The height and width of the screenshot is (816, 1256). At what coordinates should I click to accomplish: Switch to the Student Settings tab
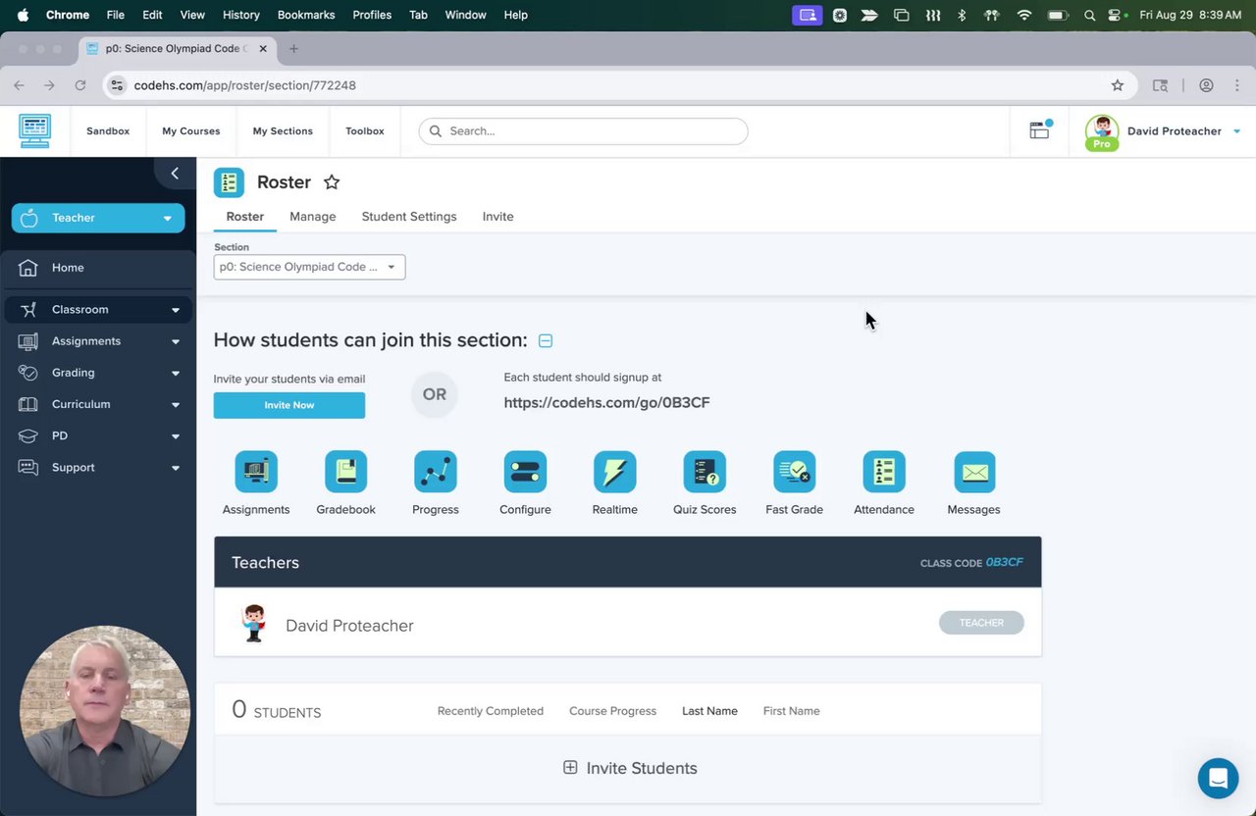(x=409, y=217)
